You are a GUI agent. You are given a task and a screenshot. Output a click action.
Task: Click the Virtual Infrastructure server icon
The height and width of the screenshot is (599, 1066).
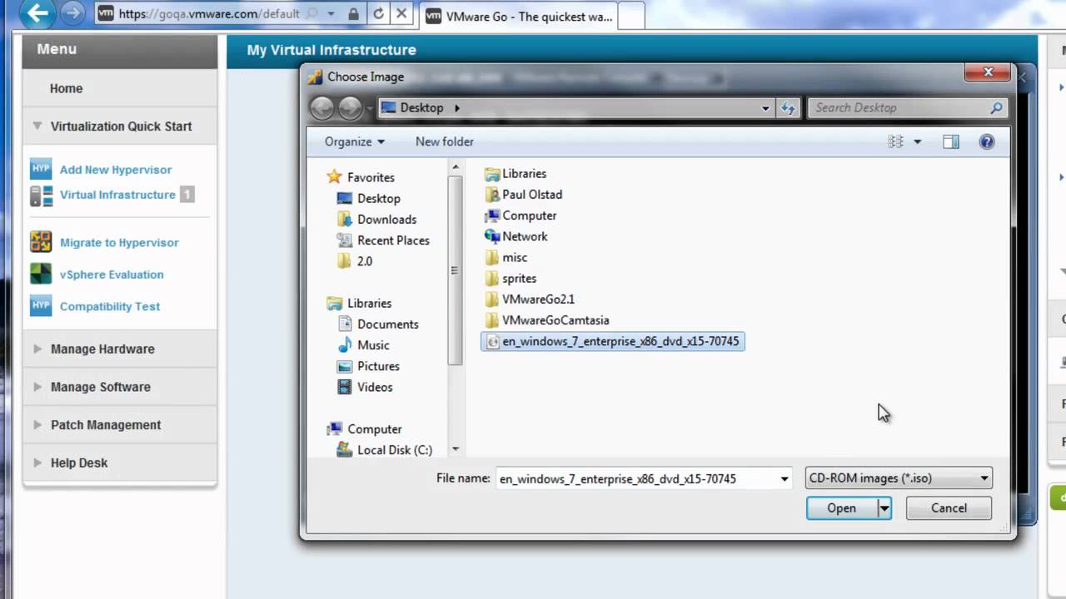click(41, 195)
